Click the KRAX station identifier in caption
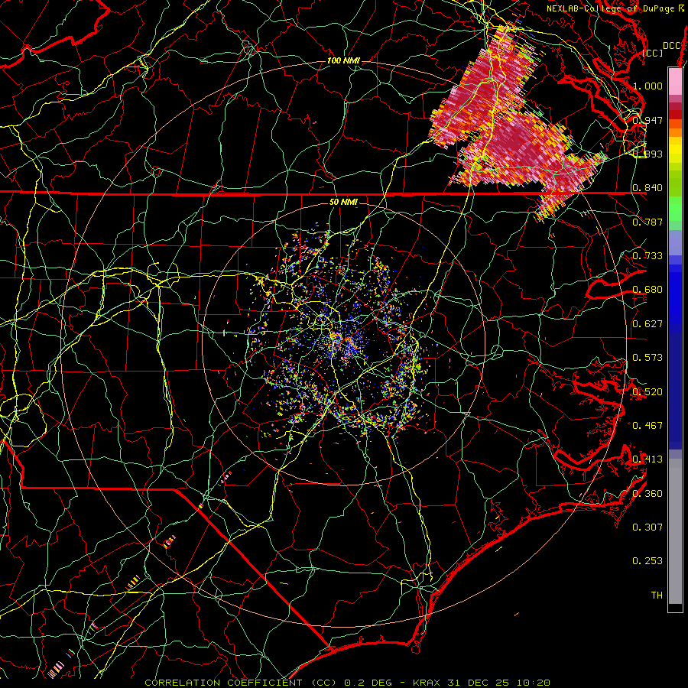The height and width of the screenshot is (688, 688). (x=428, y=683)
